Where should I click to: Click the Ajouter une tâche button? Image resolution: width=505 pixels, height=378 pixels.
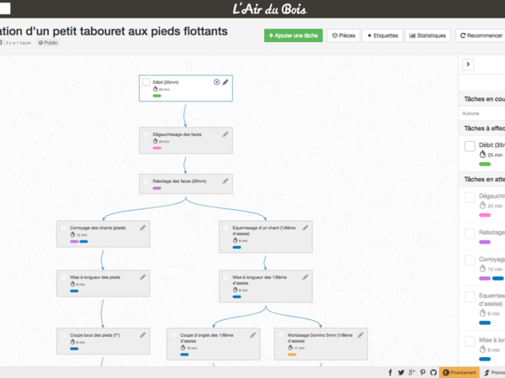click(x=293, y=36)
